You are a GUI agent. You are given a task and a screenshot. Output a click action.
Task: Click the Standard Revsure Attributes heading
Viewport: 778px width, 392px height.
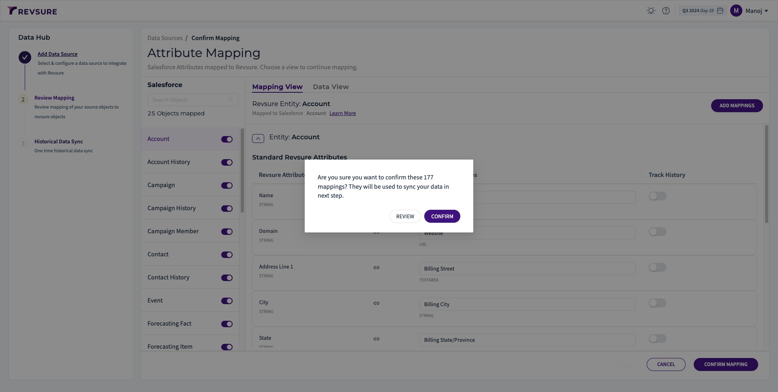(x=299, y=157)
